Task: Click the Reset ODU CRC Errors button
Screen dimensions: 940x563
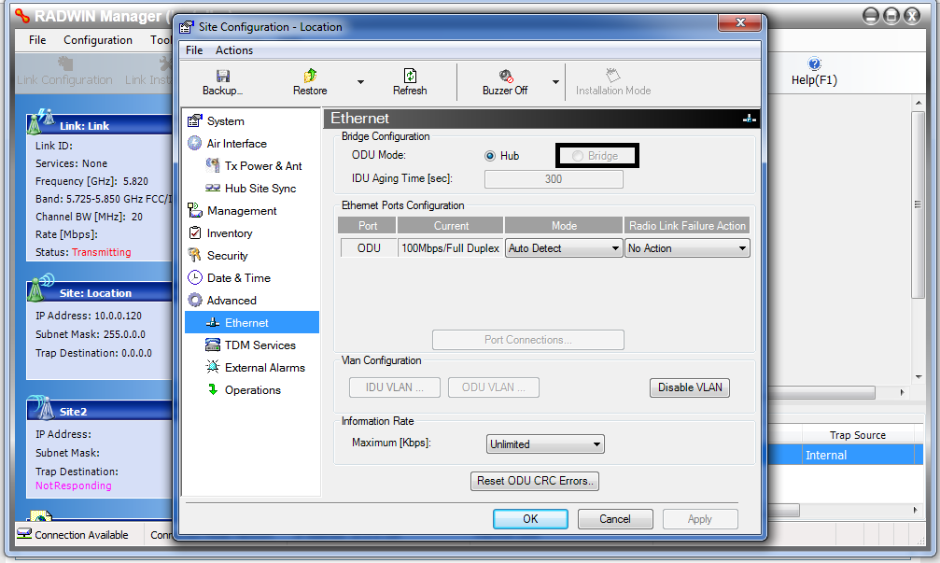Action: (x=535, y=481)
